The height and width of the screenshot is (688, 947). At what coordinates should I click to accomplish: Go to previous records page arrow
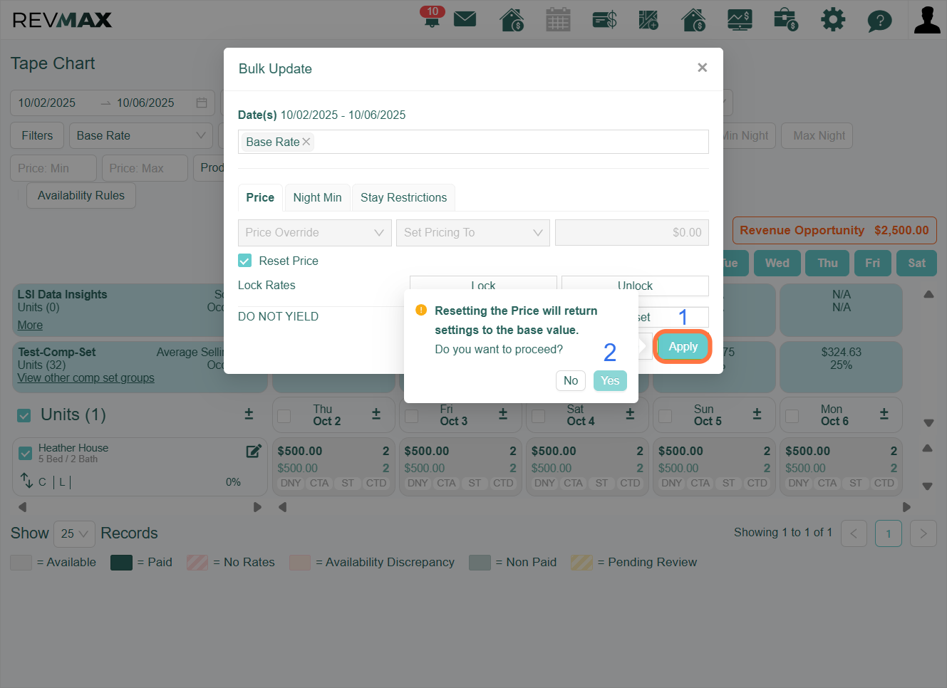[x=854, y=533]
